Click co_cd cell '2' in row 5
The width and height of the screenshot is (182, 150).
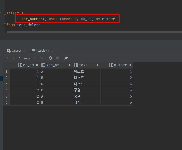[x=25, y=96]
